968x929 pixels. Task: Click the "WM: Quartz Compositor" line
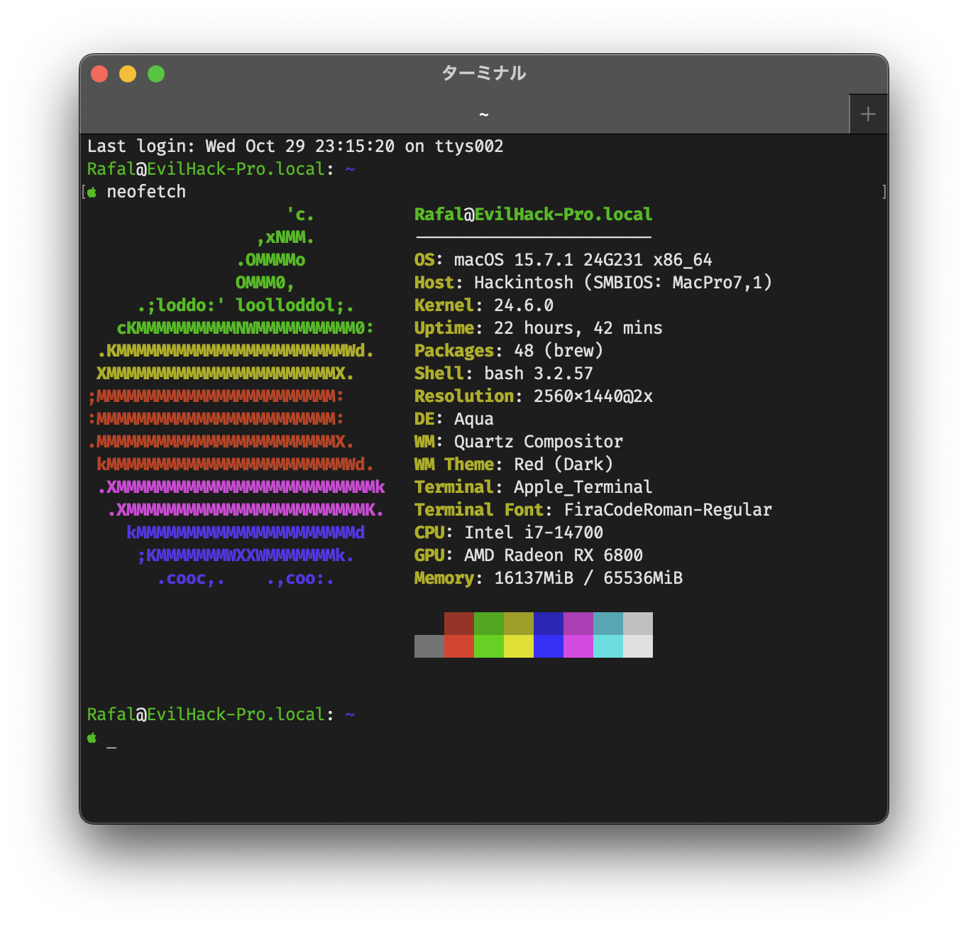point(519,442)
